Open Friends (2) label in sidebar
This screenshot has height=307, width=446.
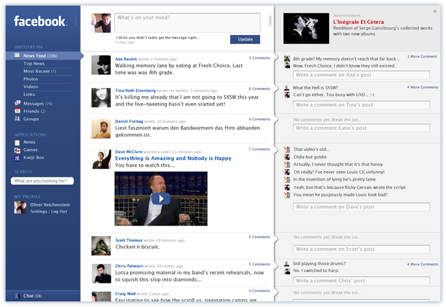coord(34,111)
